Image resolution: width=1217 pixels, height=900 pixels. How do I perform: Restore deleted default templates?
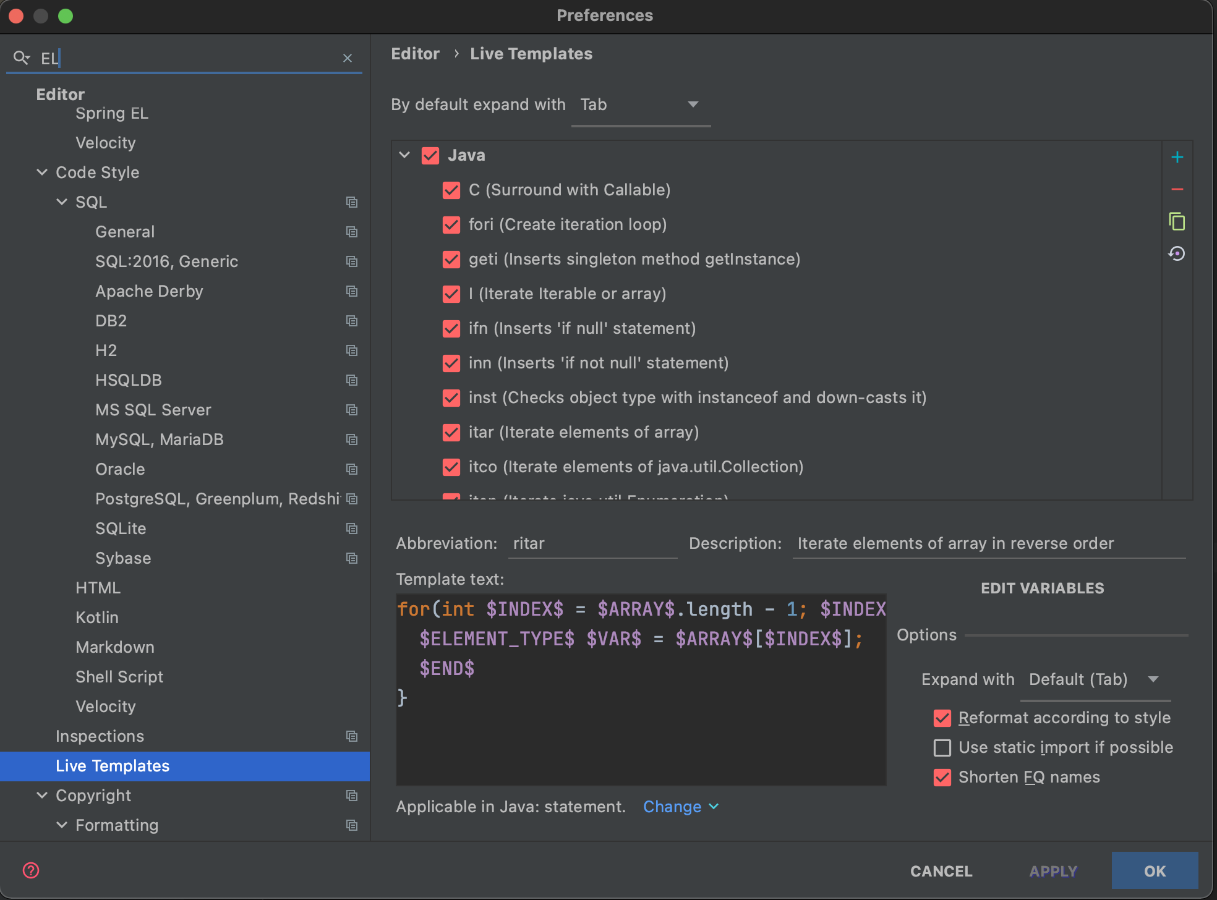pos(1177,253)
